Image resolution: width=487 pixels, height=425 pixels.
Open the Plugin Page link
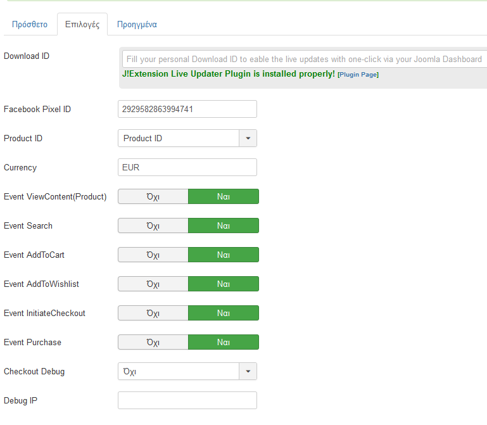(x=358, y=75)
